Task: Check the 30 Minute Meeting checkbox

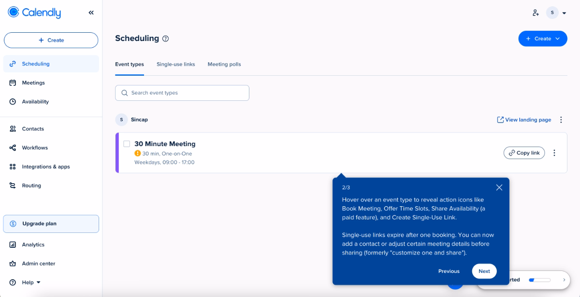Action: pyautogui.click(x=127, y=144)
